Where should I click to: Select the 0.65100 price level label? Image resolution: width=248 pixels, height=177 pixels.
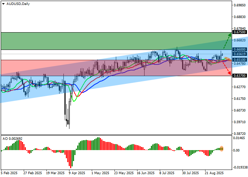pos(239,60)
